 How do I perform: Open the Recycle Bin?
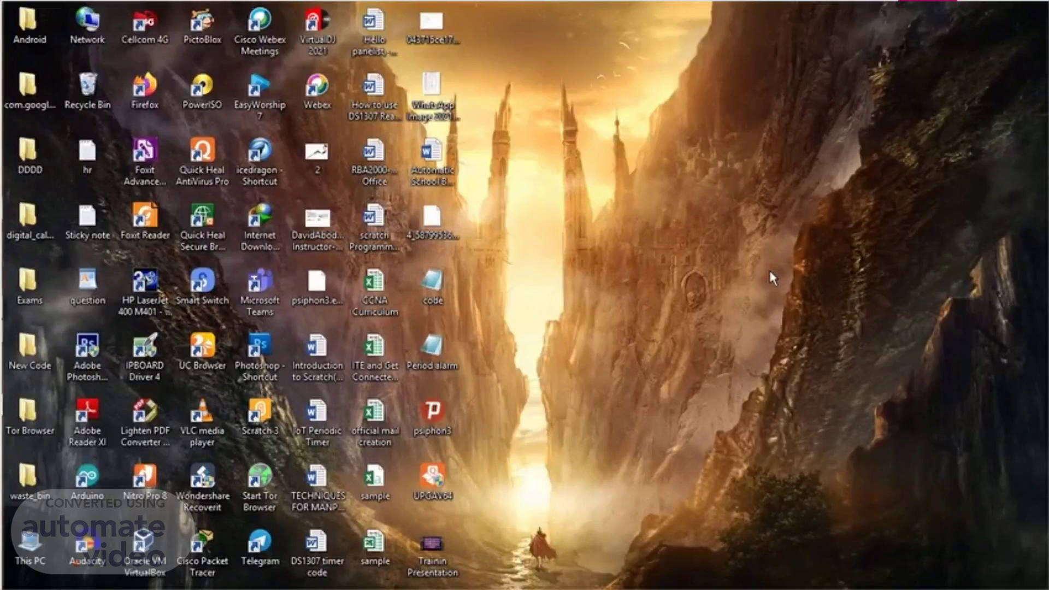(87, 91)
